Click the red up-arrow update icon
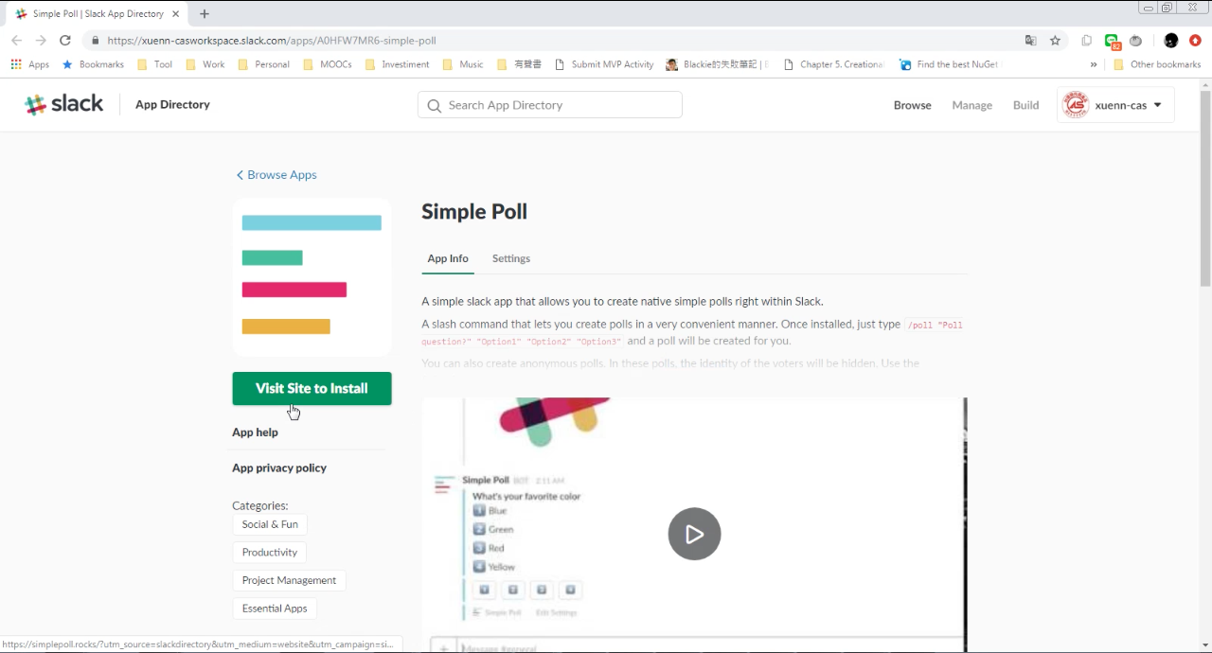 point(1195,41)
